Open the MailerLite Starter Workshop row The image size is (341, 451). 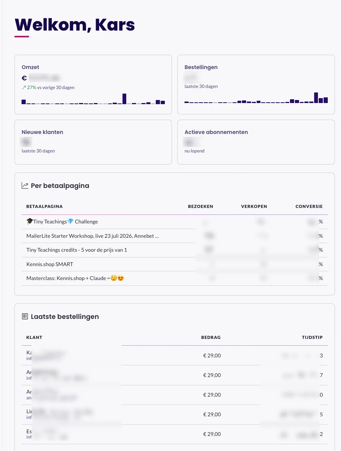tap(175, 236)
